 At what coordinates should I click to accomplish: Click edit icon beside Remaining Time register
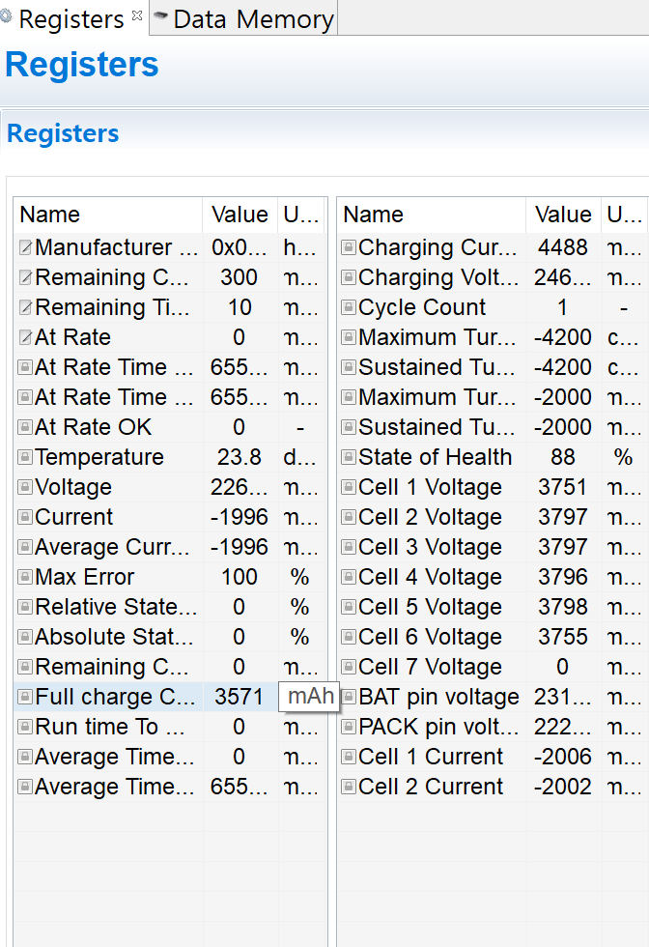(25, 308)
